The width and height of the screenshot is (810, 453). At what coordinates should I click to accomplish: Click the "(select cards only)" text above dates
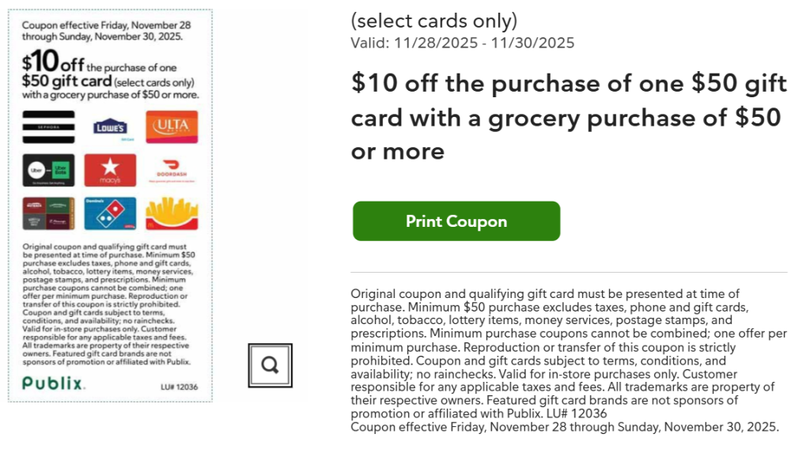click(x=433, y=20)
